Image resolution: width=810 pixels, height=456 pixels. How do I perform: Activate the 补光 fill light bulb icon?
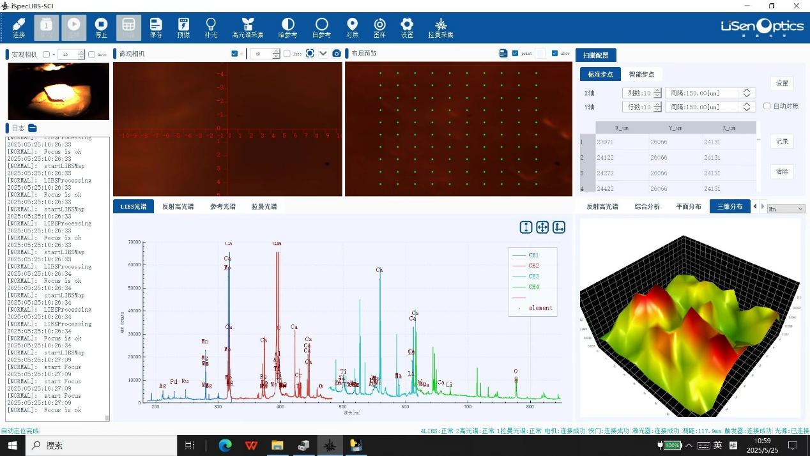(x=210, y=27)
